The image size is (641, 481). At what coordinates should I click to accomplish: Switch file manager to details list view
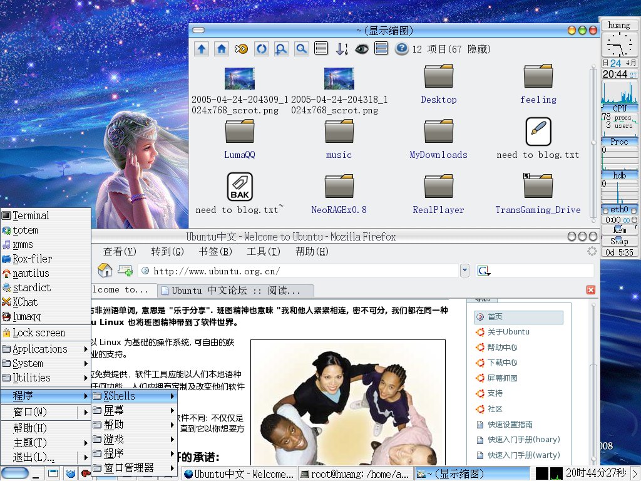[321, 49]
